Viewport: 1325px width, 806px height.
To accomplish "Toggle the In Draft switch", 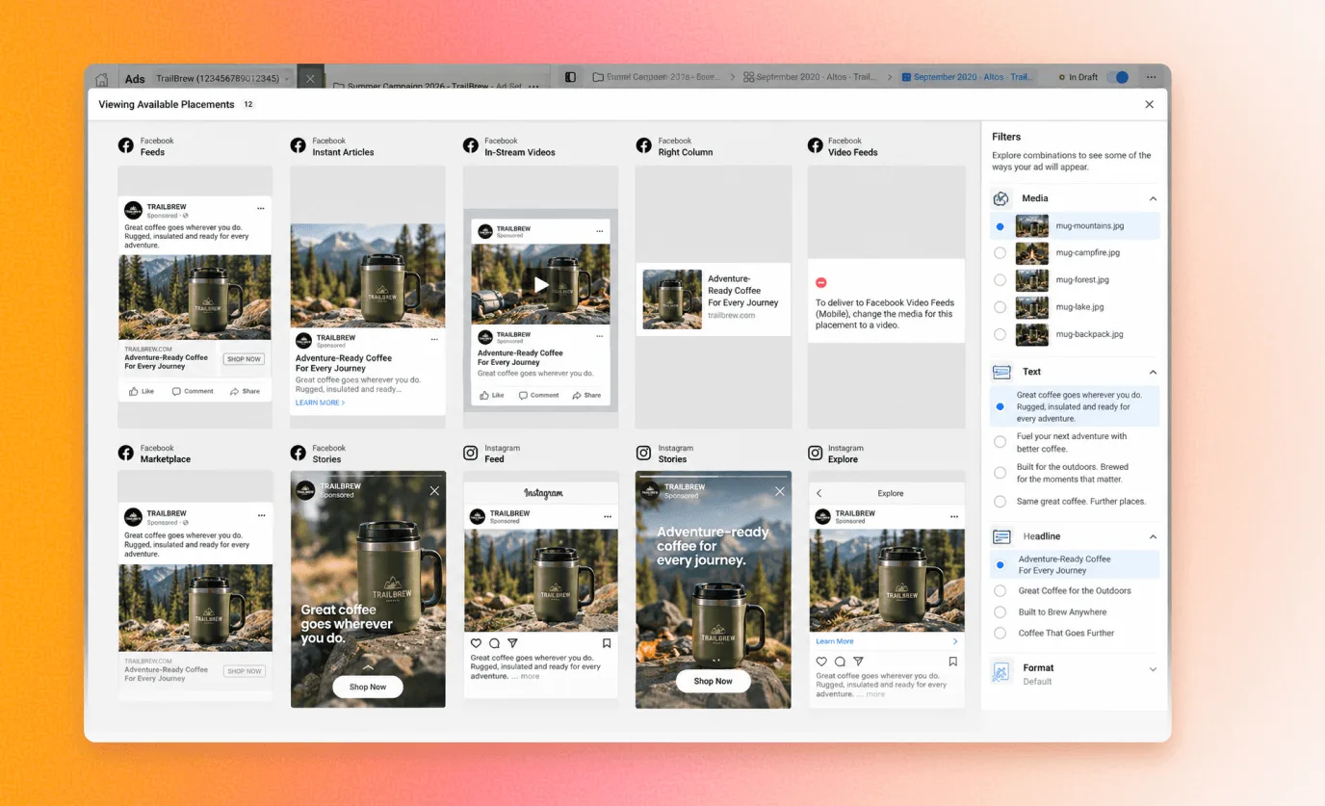I will click(1117, 77).
